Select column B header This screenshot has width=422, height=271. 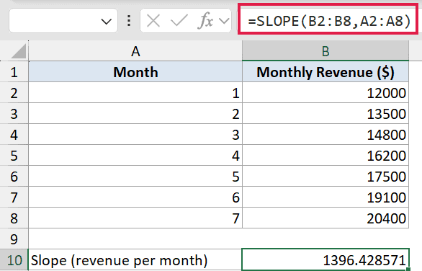pos(326,51)
